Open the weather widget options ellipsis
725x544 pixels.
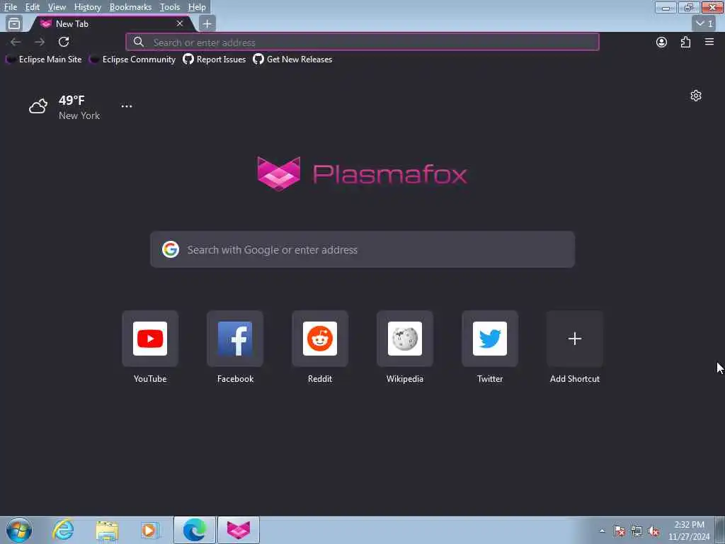(127, 106)
